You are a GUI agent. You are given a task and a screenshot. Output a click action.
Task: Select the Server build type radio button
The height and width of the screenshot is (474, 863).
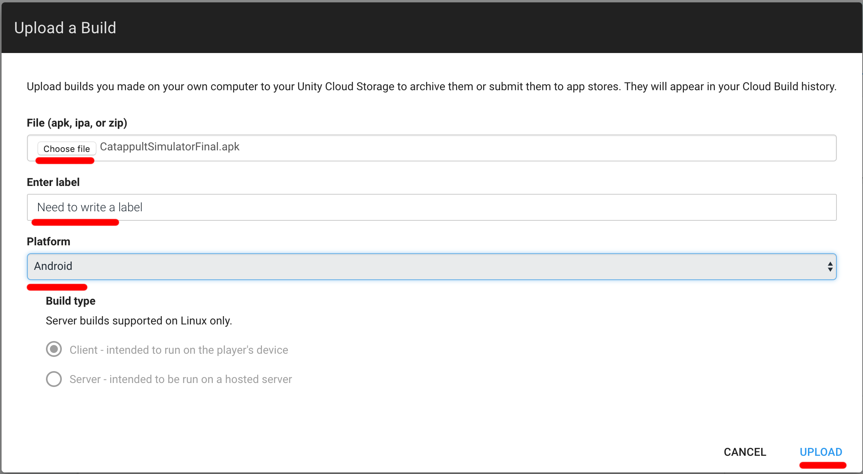[54, 379]
